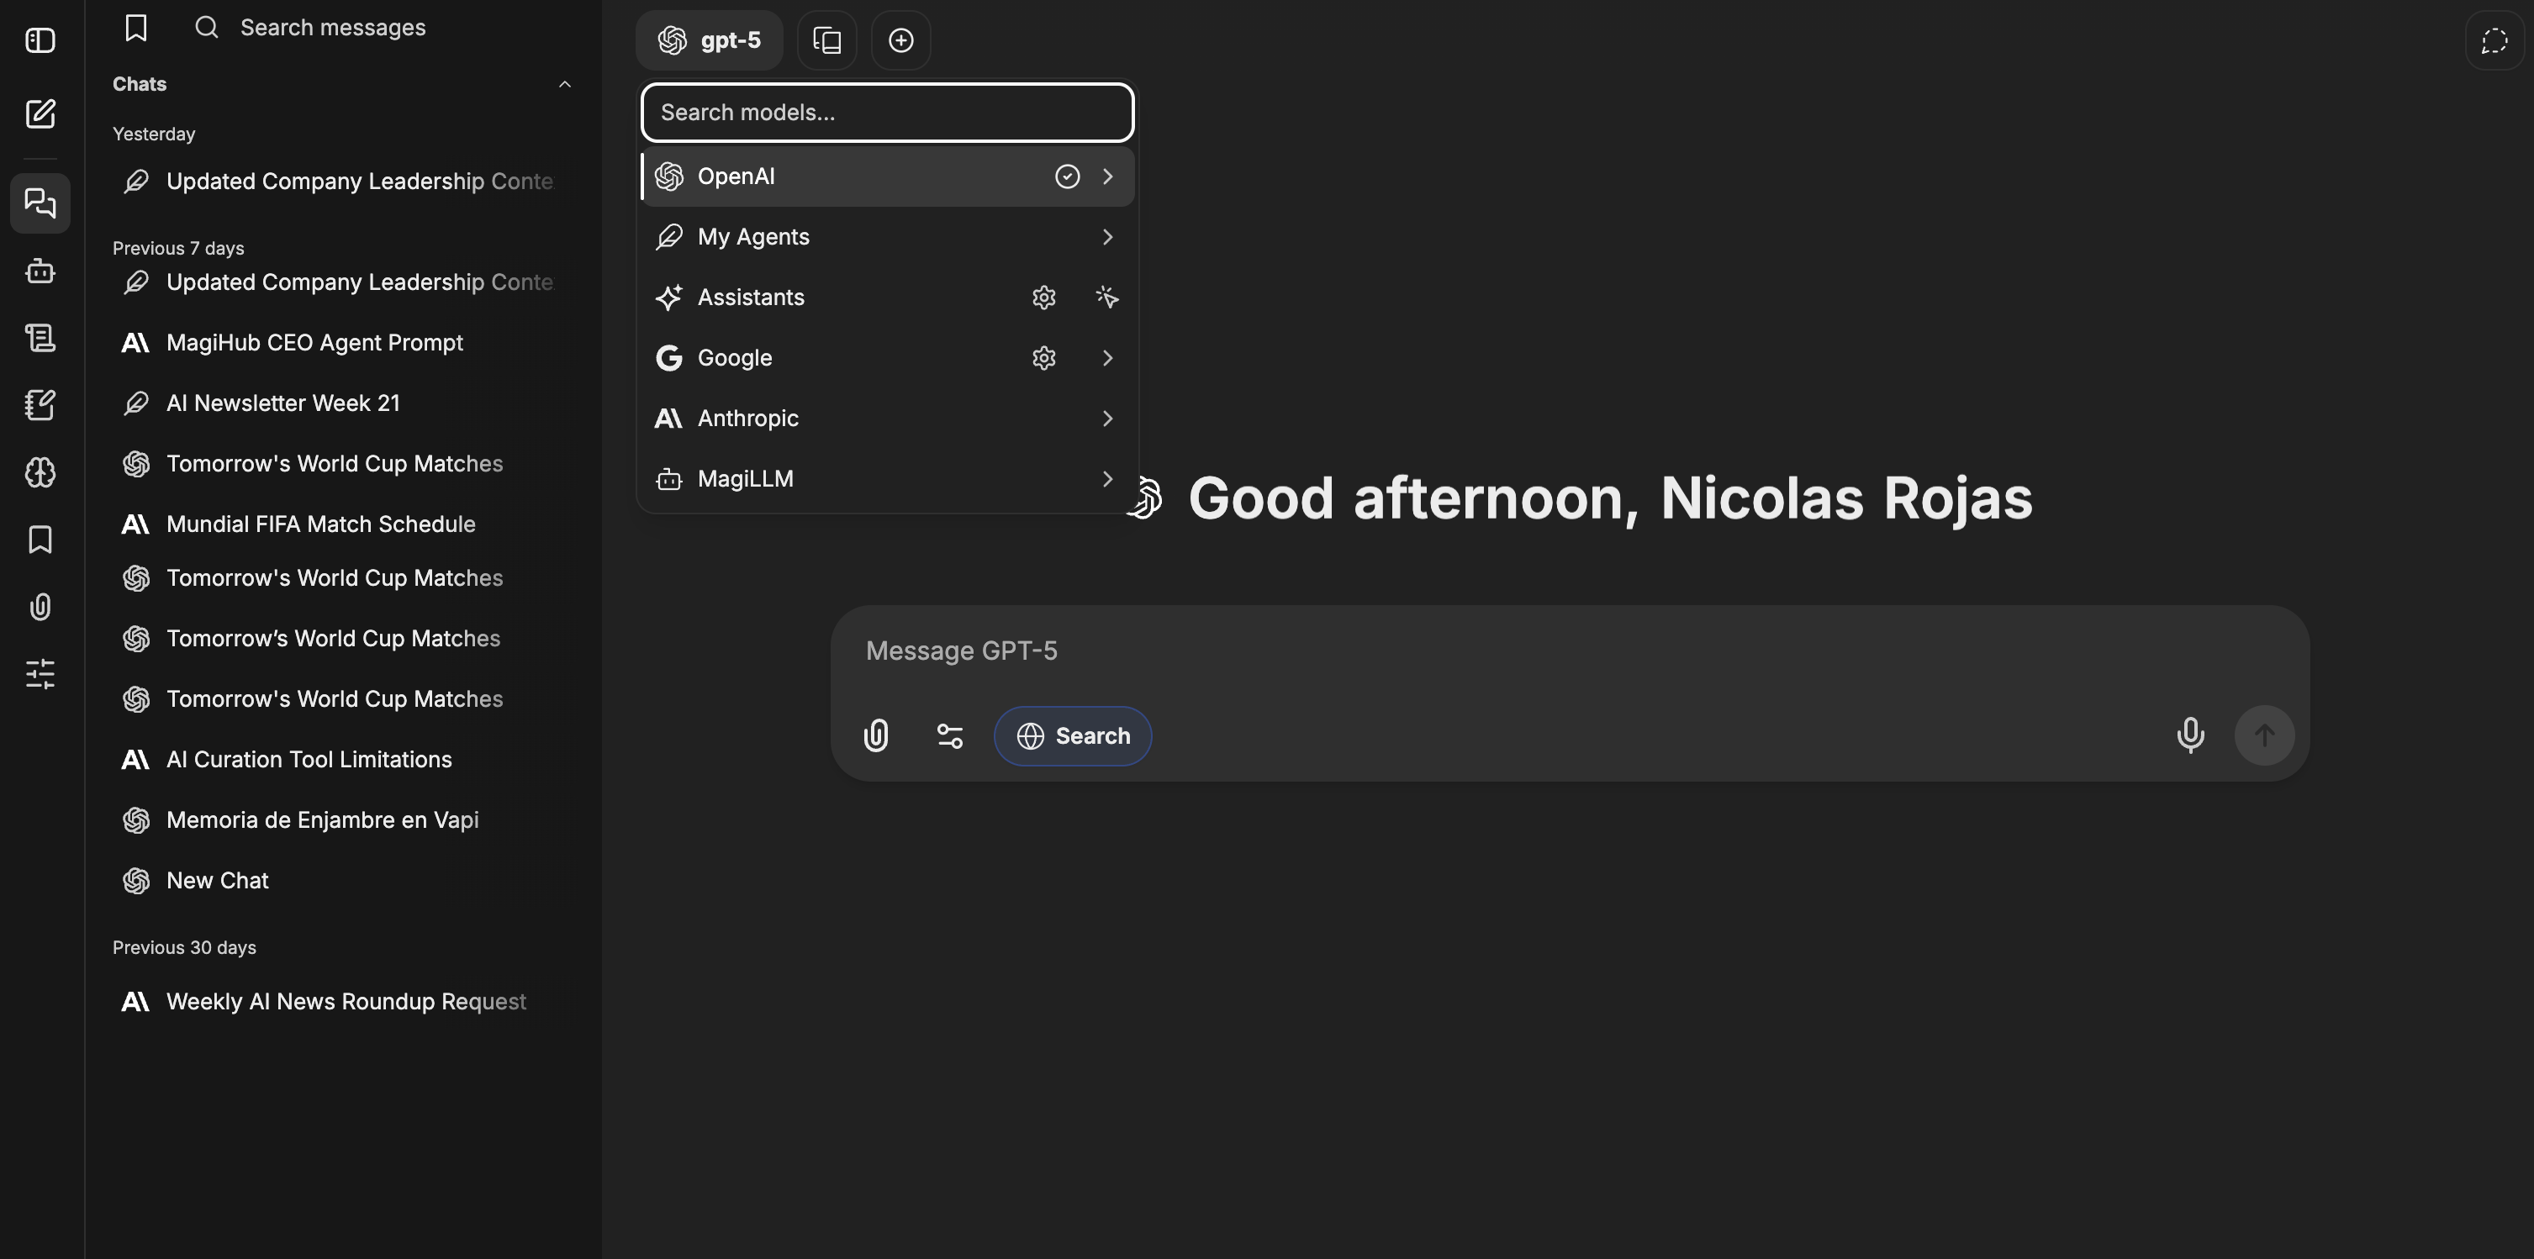Select Anthropic in the model menu
2534x1259 pixels.
[887, 418]
